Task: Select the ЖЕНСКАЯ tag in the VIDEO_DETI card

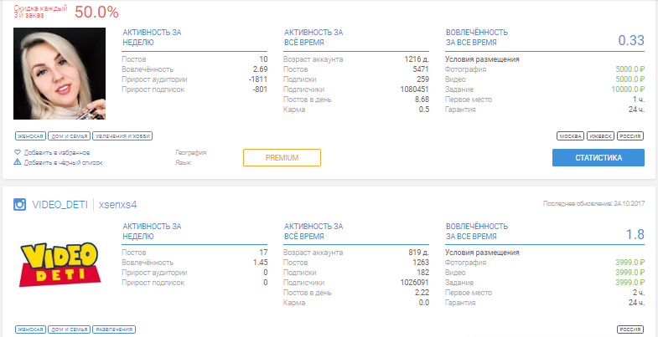Action: pyautogui.click(x=31, y=329)
